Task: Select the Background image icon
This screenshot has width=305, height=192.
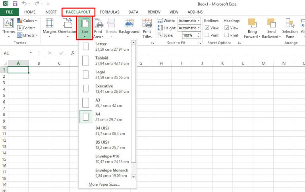Action: 129,24
